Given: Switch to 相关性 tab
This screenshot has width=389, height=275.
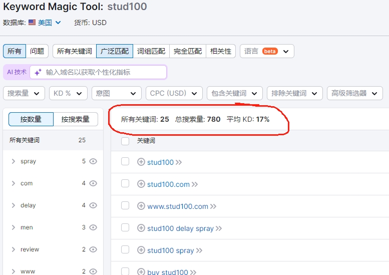Looking at the screenshot, I should point(221,51).
